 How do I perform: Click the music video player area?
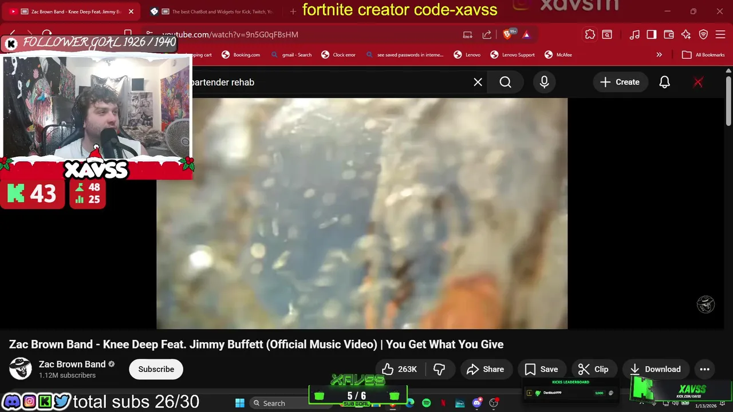point(362,213)
